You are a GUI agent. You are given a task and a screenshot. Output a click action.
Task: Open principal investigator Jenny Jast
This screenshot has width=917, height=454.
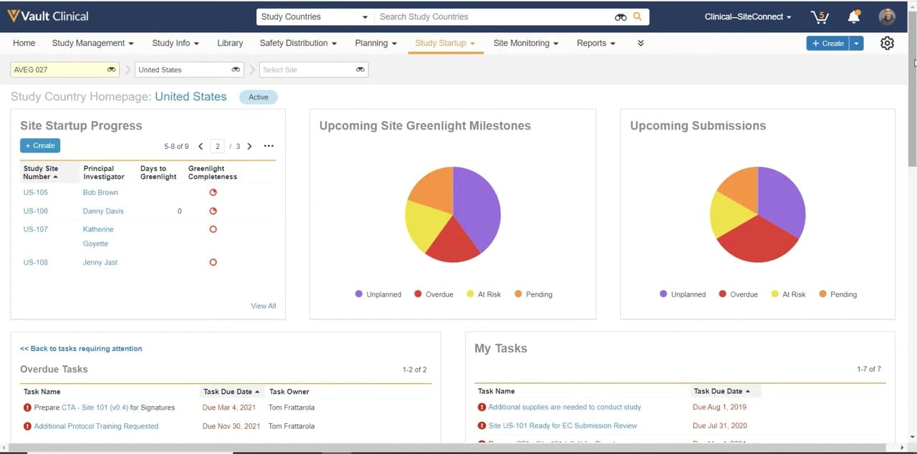[x=100, y=262]
